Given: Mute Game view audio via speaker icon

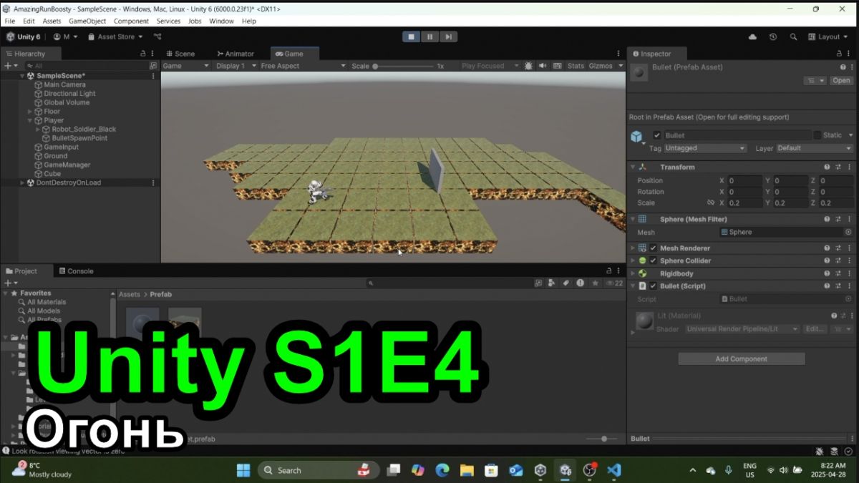Looking at the screenshot, I should tap(542, 66).
